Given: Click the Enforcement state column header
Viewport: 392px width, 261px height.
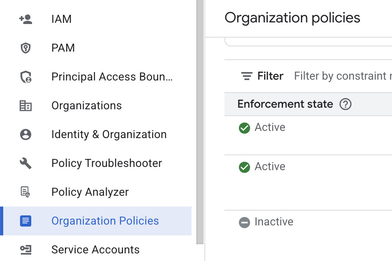Looking at the screenshot, I should (x=285, y=104).
